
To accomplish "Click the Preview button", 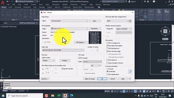I will pyautogui.click(x=45, y=79).
